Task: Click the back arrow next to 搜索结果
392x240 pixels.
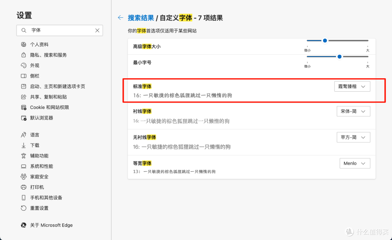Action: pos(121,18)
